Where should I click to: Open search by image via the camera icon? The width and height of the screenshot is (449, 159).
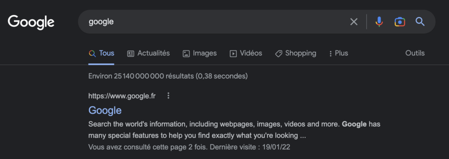[400, 22]
